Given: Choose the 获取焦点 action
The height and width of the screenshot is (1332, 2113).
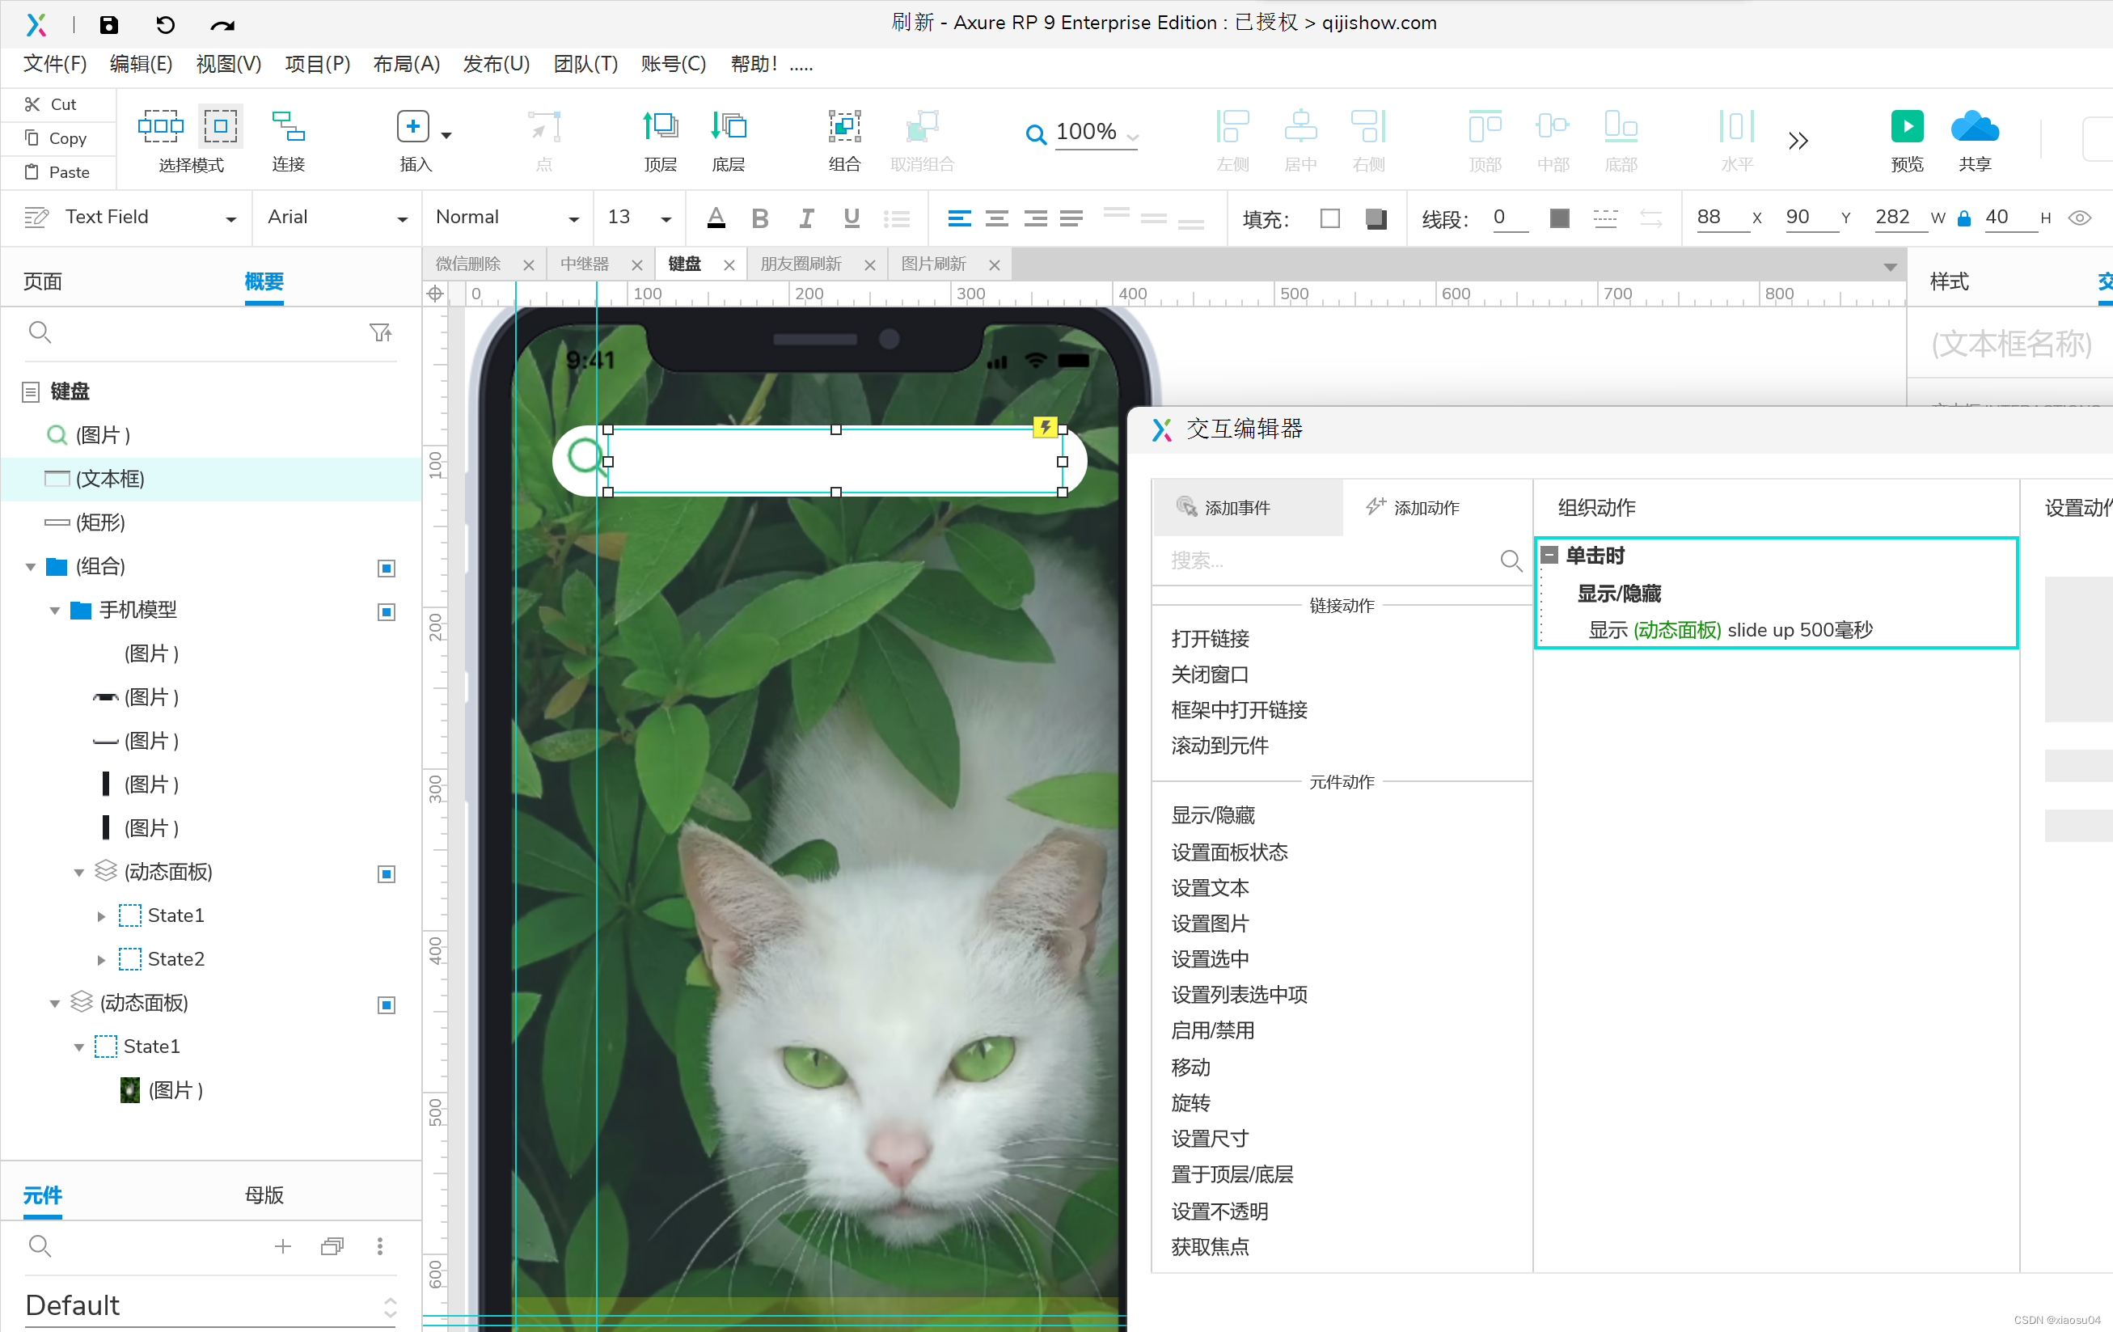Looking at the screenshot, I should click(x=1210, y=1247).
